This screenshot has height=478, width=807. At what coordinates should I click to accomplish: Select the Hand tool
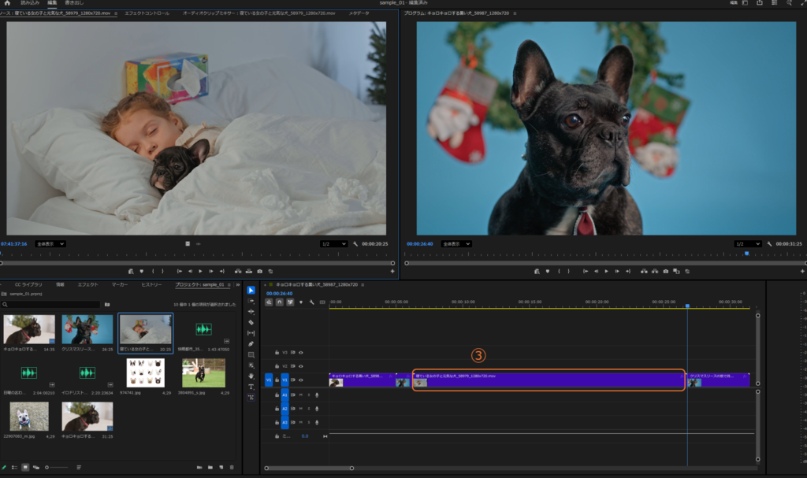coord(251,376)
